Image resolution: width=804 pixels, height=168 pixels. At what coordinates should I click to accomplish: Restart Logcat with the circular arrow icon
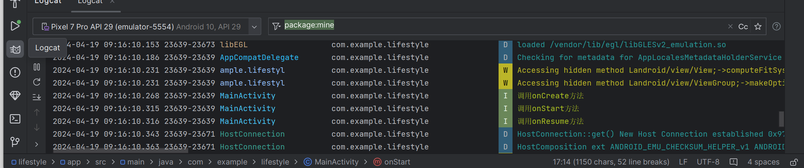coord(37,82)
